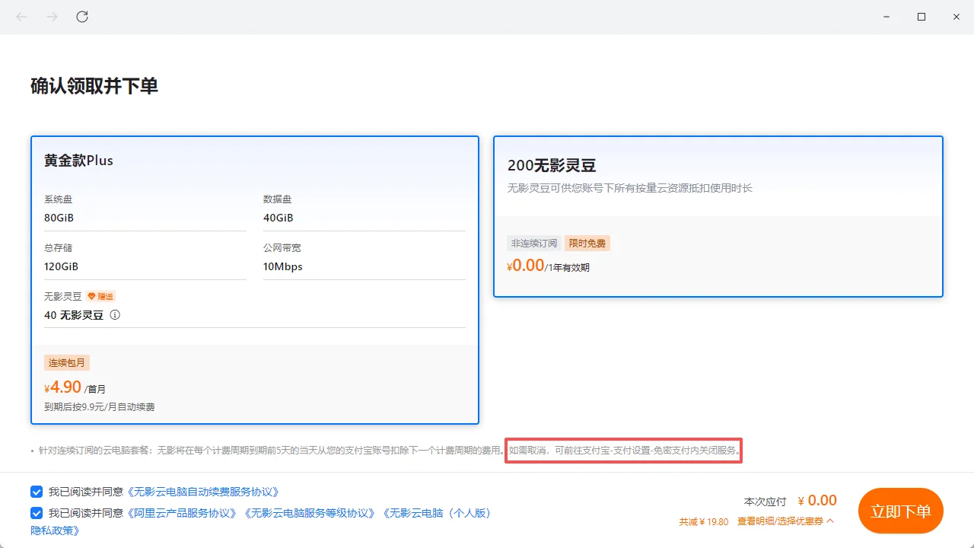This screenshot has width=974, height=548.
Task: Reload the page with refresh icon
Action: tap(82, 17)
